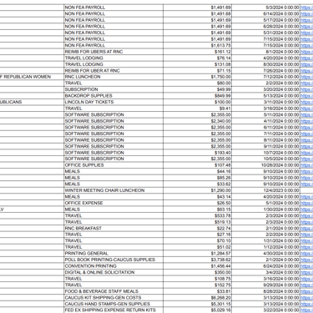Follow the https link in RNC BREAKFAST row
313x313 pixels.
(306, 228)
